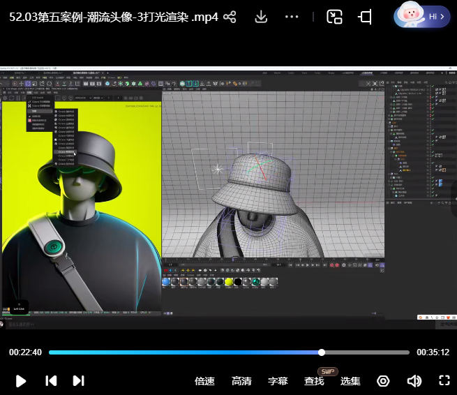The height and width of the screenshot is (395, 457).
Task: Skip to the next video
Action: coord(78,380)
